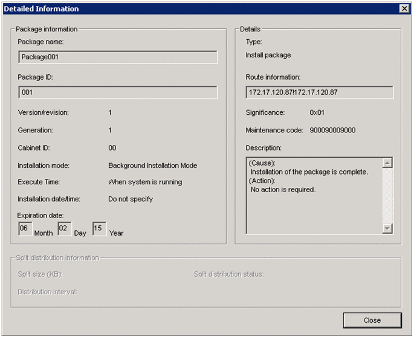
Task: Select the Package ID field
Action: pyautogui.click(x=118, y=92)
